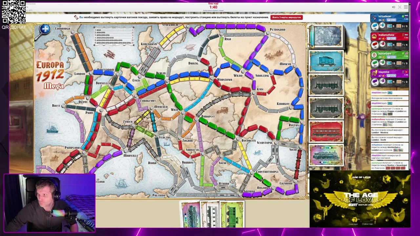Click jojotanjaya's green station counter icon
This screenshot has height=236, width=420.
(x=383, y=62)
